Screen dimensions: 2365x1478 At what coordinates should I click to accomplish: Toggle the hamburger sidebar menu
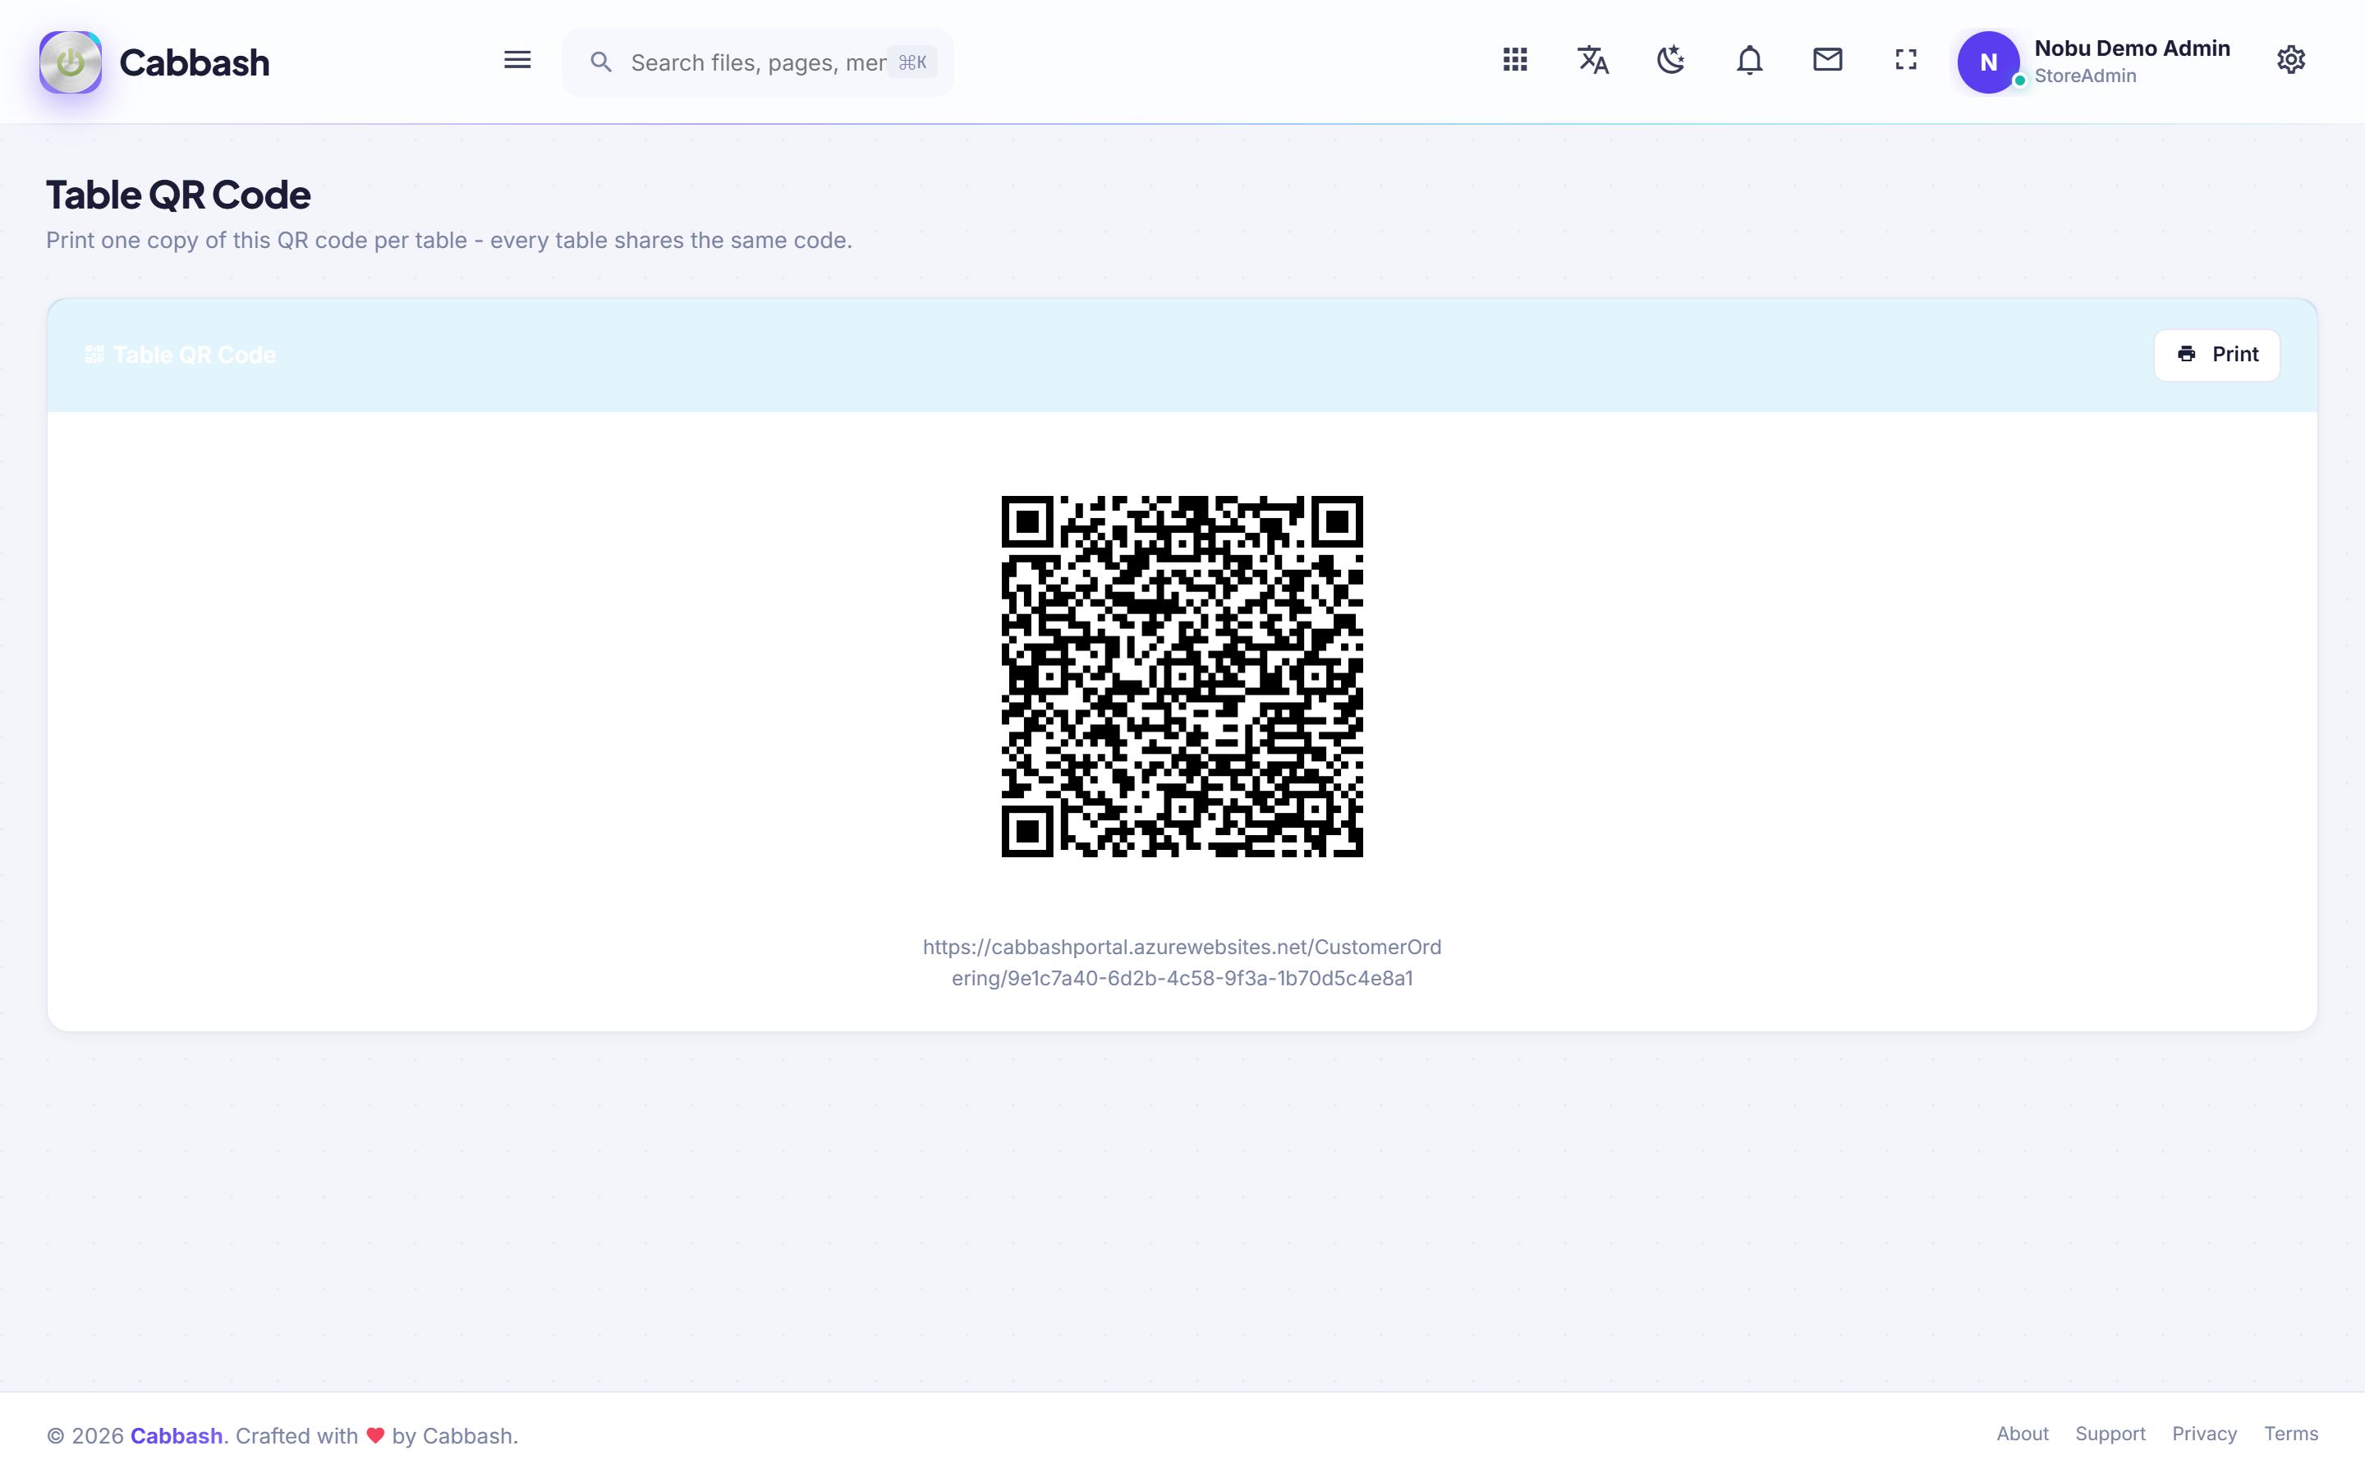[517, 61]
